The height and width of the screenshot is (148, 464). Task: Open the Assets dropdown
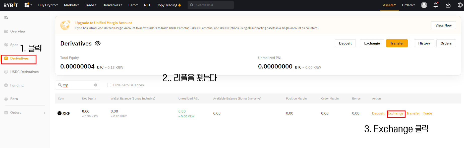[389, 5]
